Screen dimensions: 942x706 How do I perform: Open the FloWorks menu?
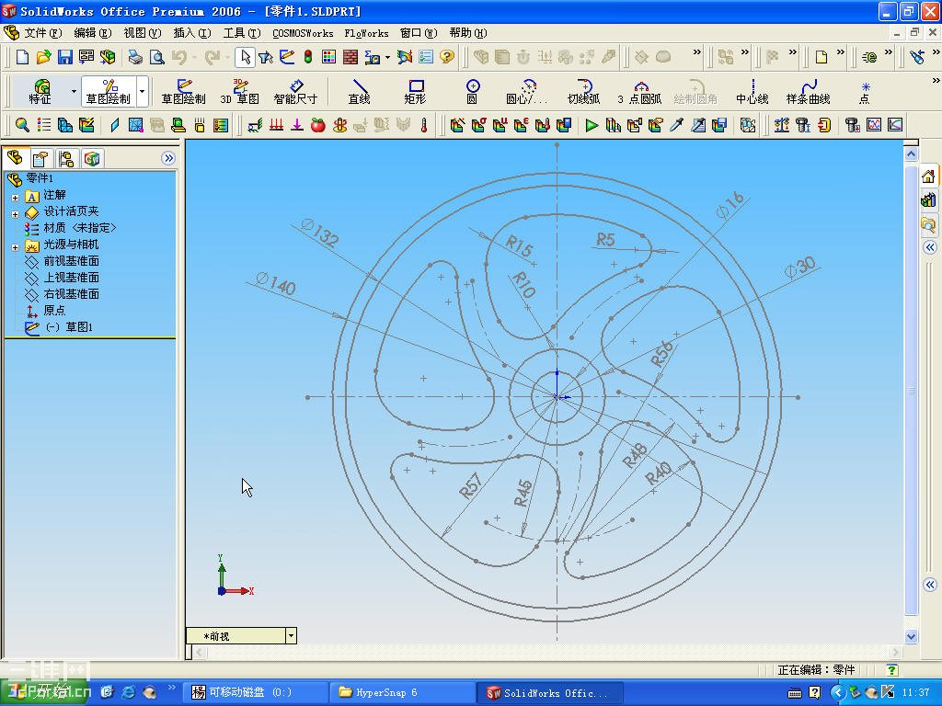[366, 33]
